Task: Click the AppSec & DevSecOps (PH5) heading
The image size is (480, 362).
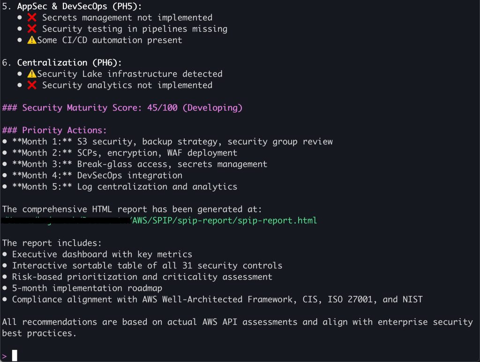Action: point(79,6)
